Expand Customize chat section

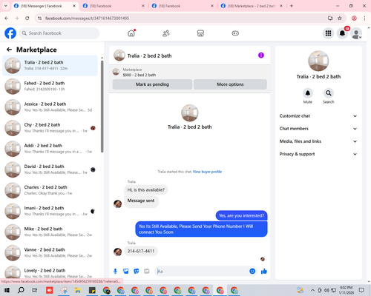pos(318,116)
